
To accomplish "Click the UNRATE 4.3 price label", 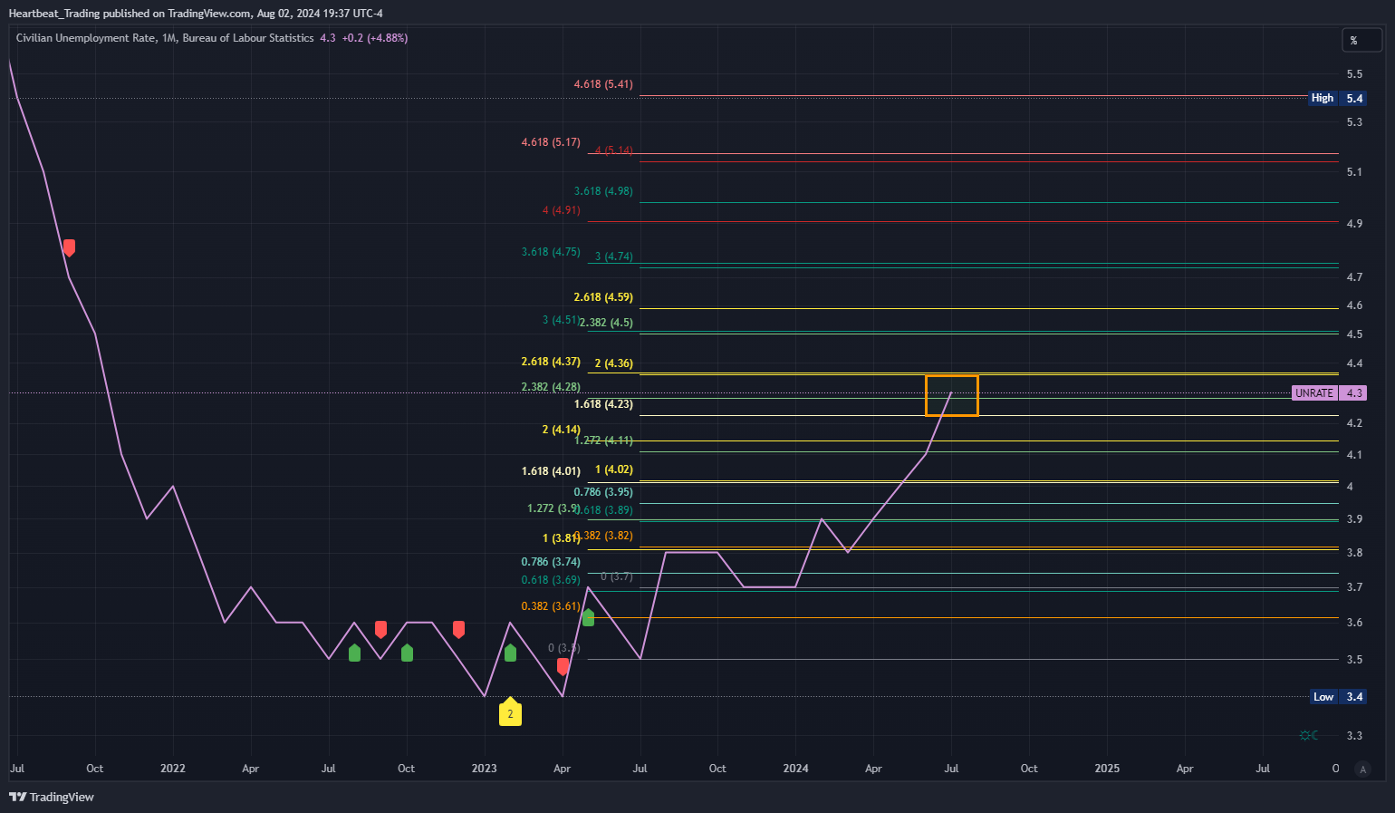I will point(1329,392).
